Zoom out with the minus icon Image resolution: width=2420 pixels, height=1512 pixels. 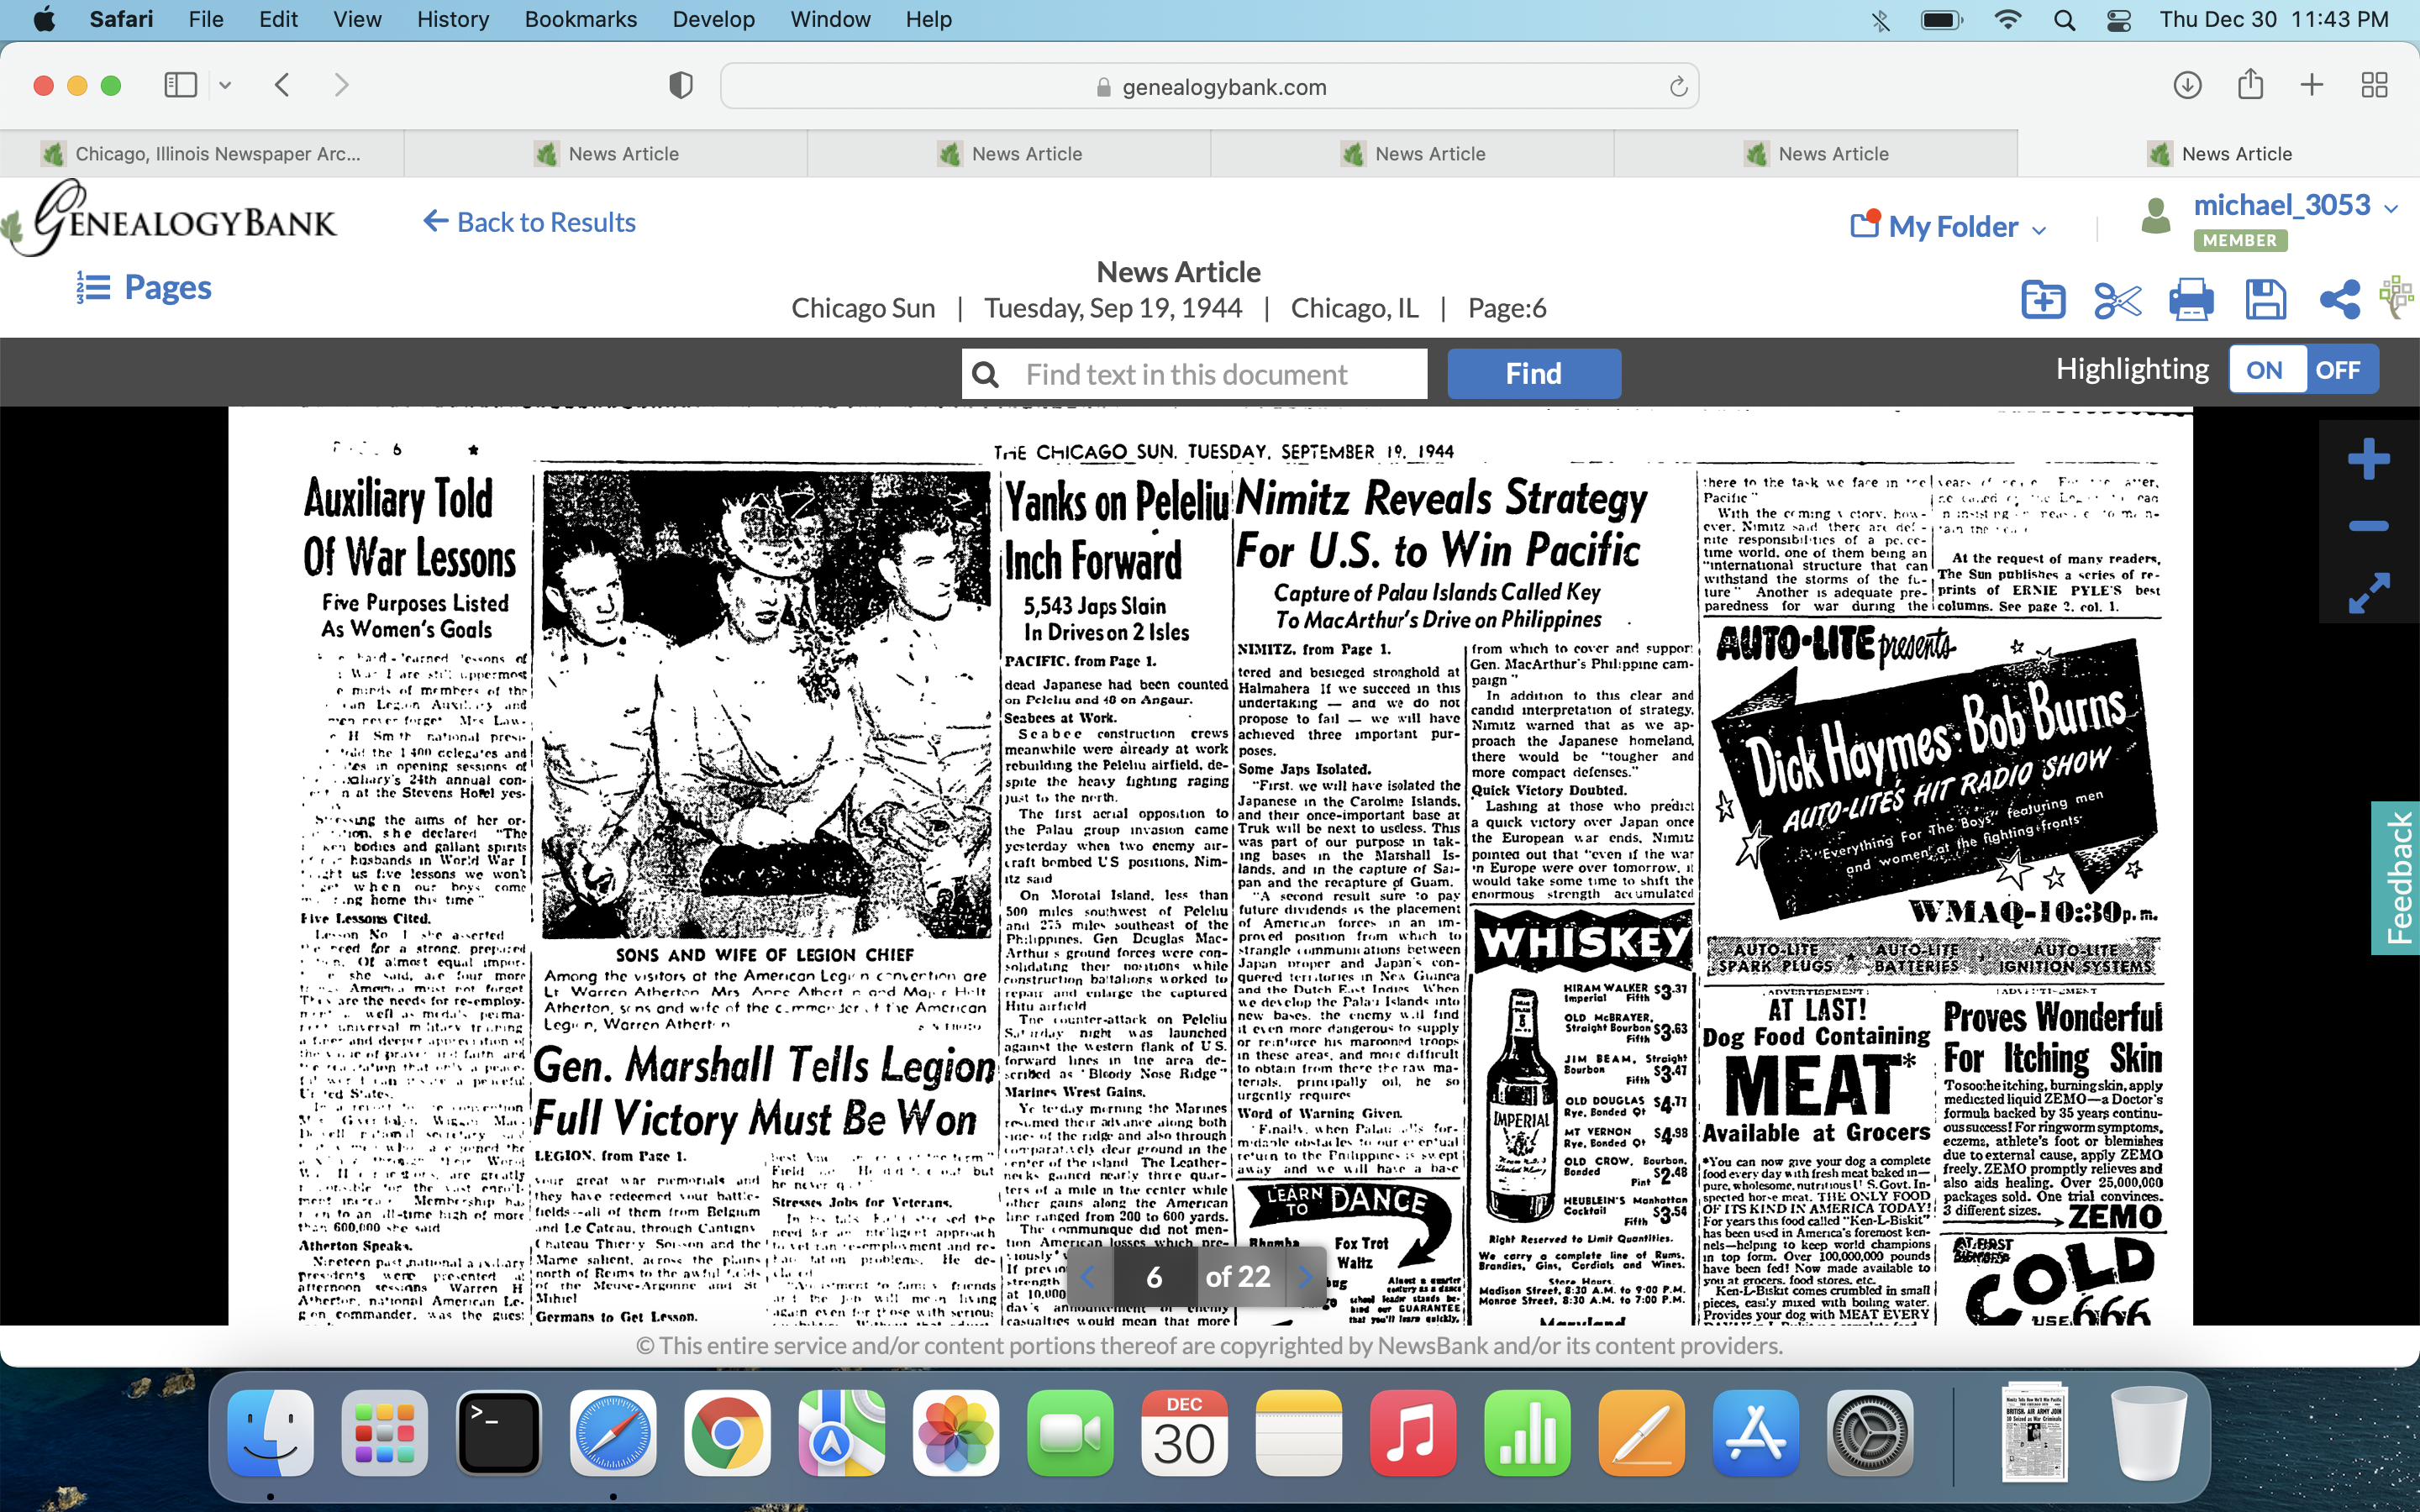(2368, 526)
